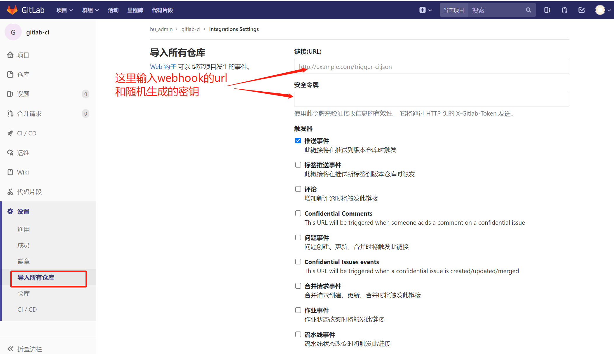Expand the user avatar dropdown chevron
This screenshot has height=354, width=614.
[x=609, y=10]
